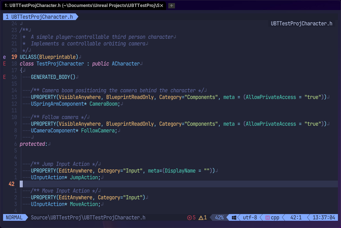Click the NORMAL mode indicator

pos(14,218)
